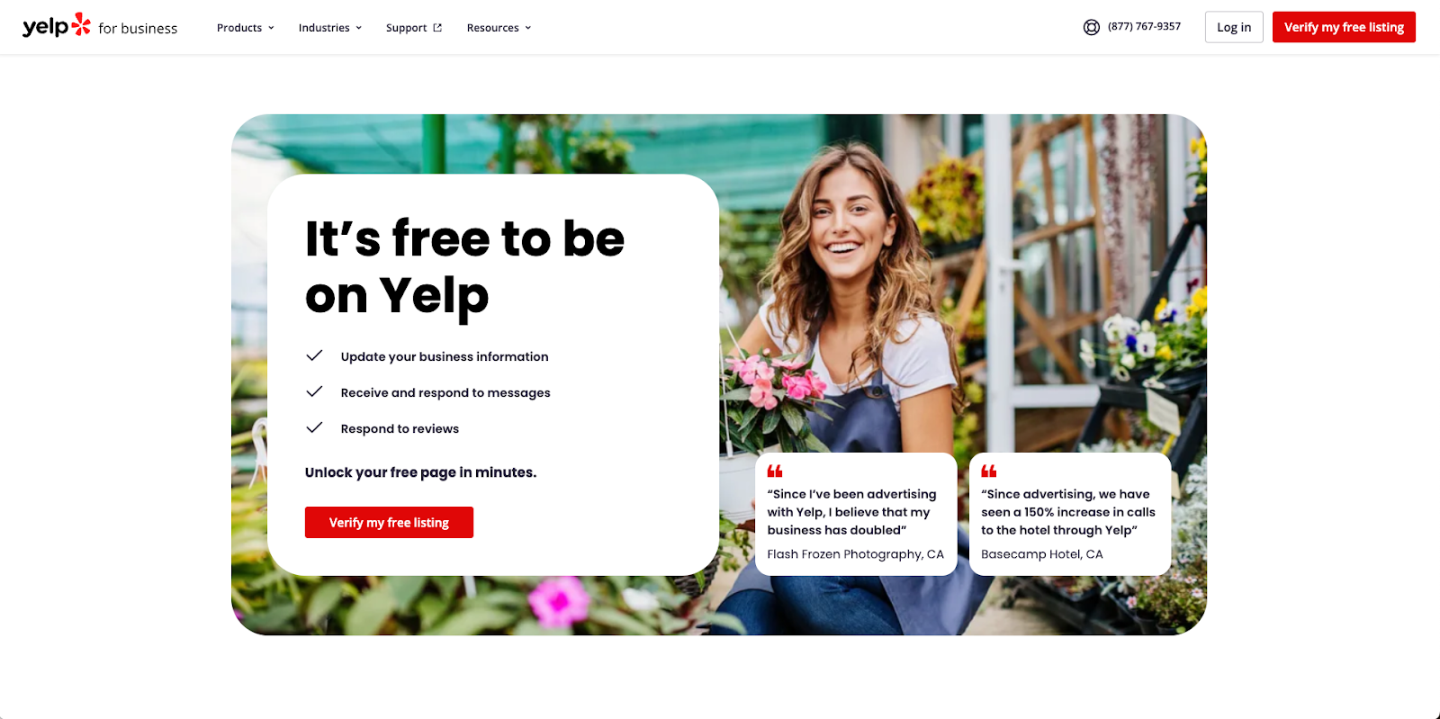This screenshot has height=719, width=1440.
Task: Click the "for business" text in header
Action: (x=138, y=29)
